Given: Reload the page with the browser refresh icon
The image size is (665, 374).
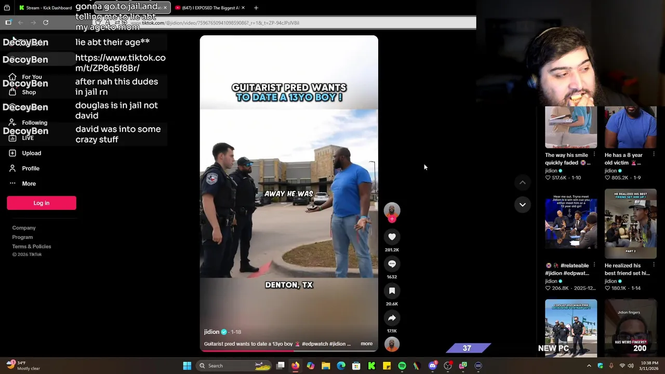Looking at the screenshot, I should (x=46, y=23).
